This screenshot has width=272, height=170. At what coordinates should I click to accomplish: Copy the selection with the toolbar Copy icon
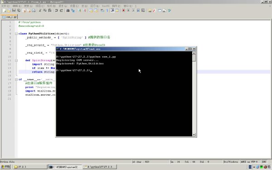coord(45,10)
